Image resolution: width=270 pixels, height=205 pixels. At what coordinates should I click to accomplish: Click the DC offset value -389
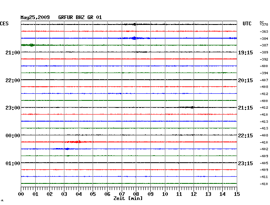click(264, 52)
